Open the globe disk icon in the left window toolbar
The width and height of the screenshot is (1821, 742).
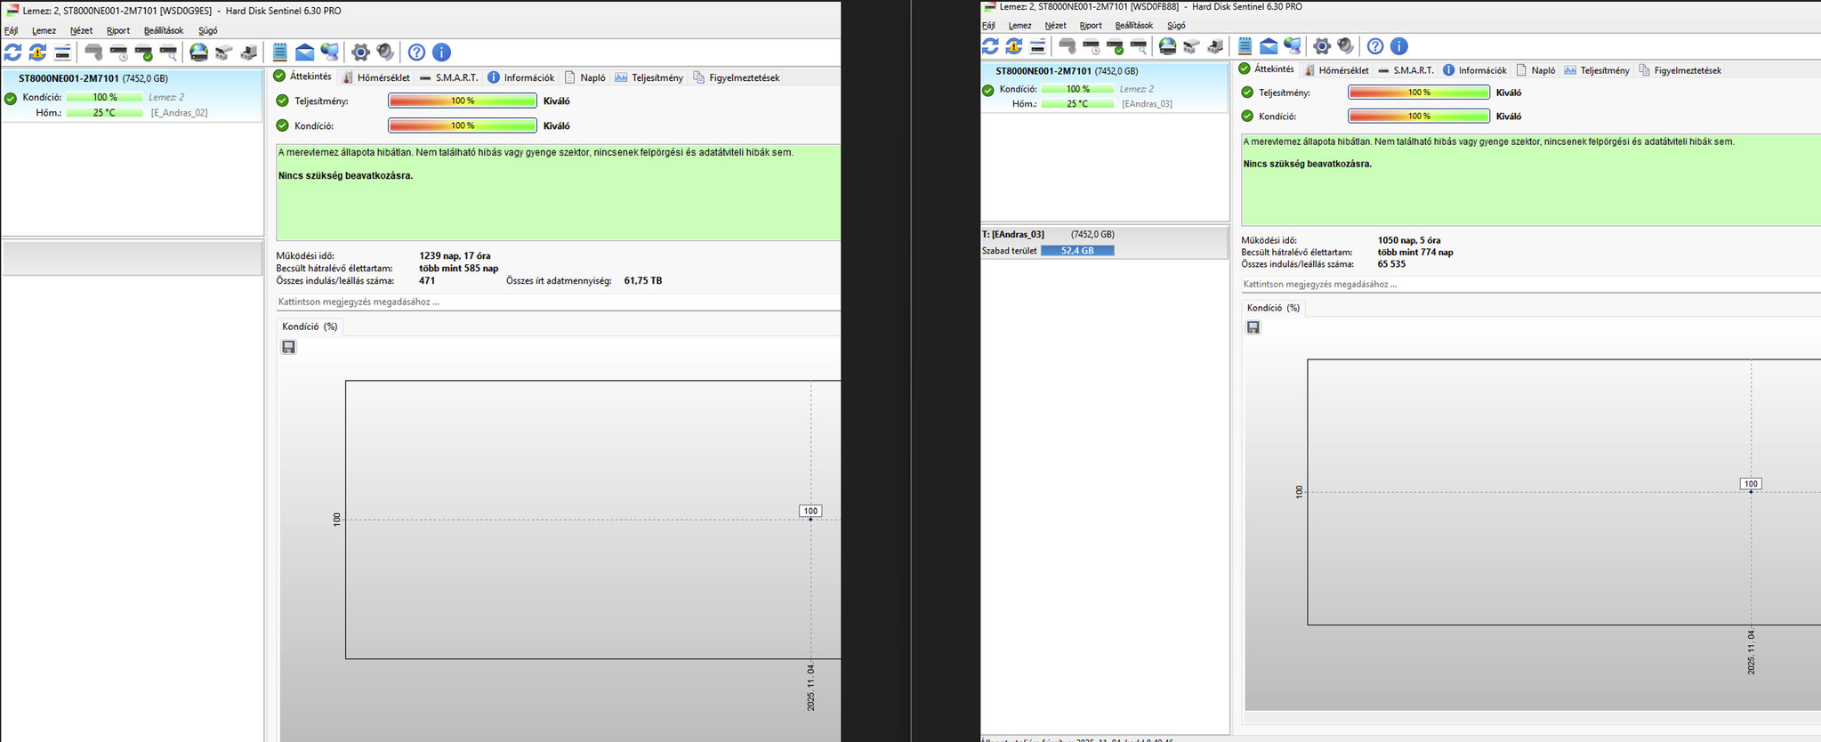199,52
